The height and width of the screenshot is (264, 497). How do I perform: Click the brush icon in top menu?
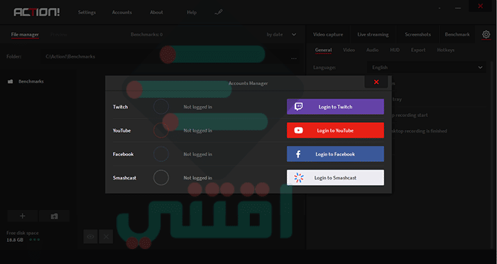[219, 12]
